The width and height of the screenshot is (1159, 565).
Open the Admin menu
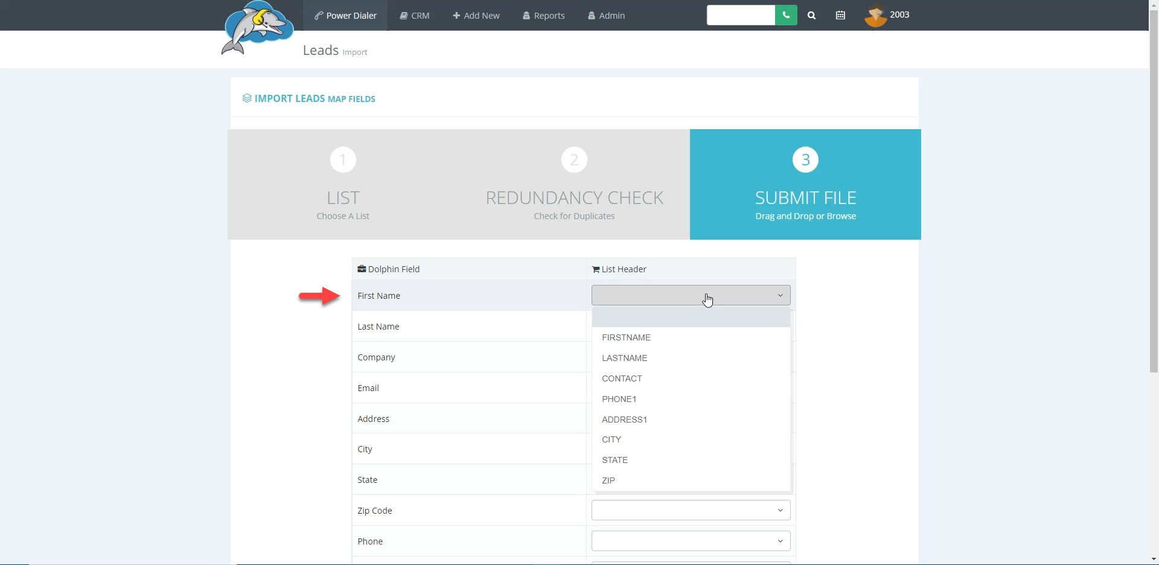tap(607, 15)
